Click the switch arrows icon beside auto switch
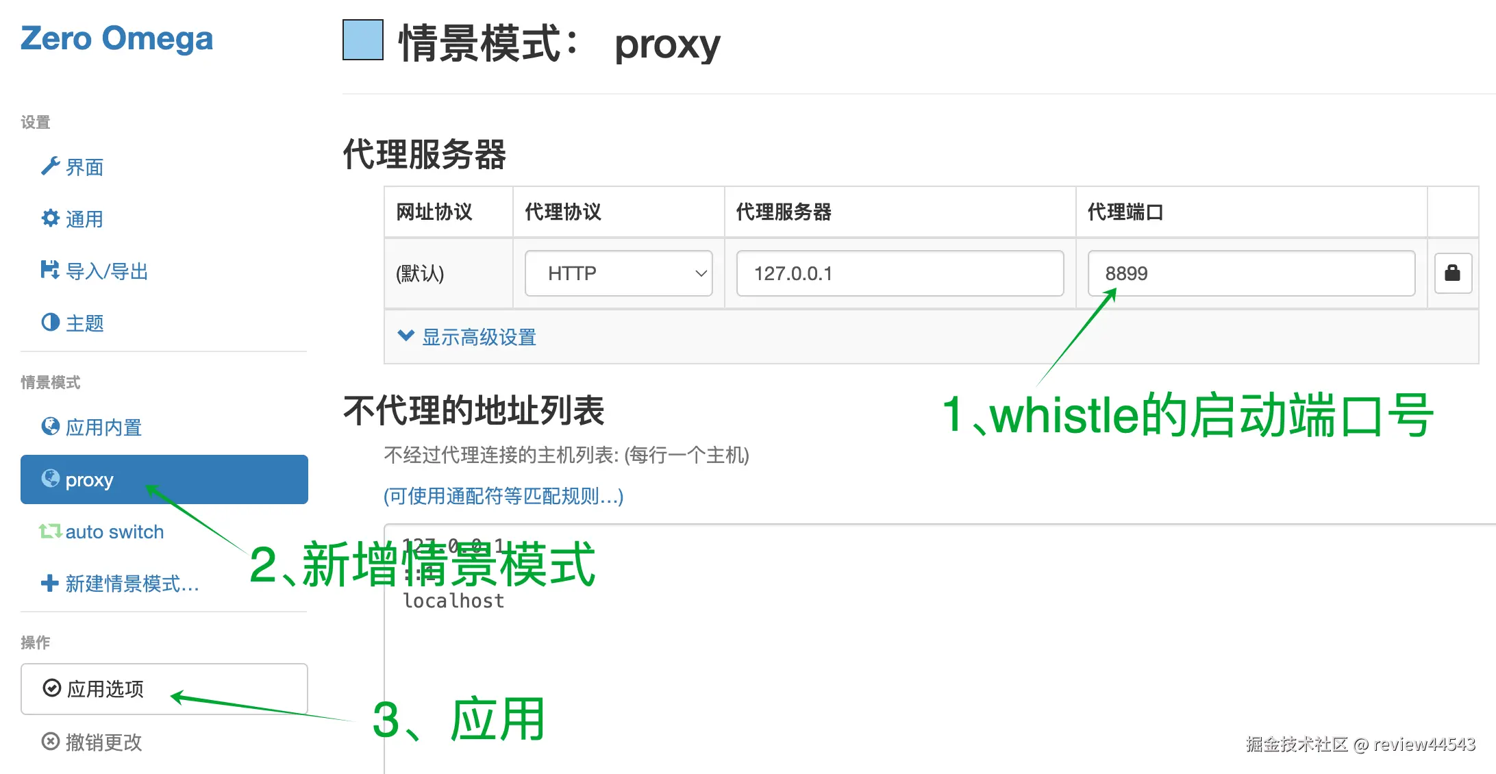This screenshot has width=1496, height=774. (x=50, y=531)
